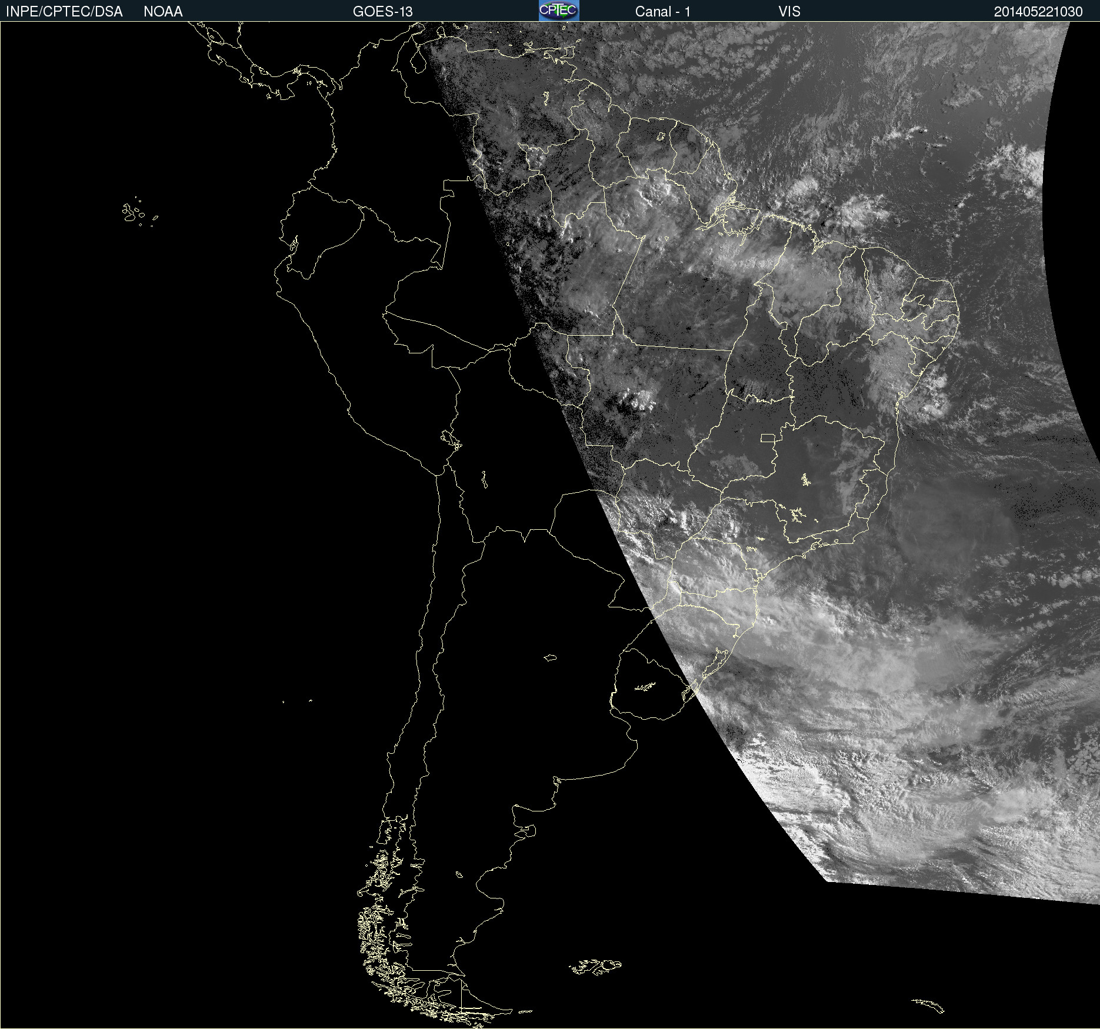Click the VIS channel label
The width and height of the screenshot is (1100, 1029).
pyautogui.click(x=789, y=12)
